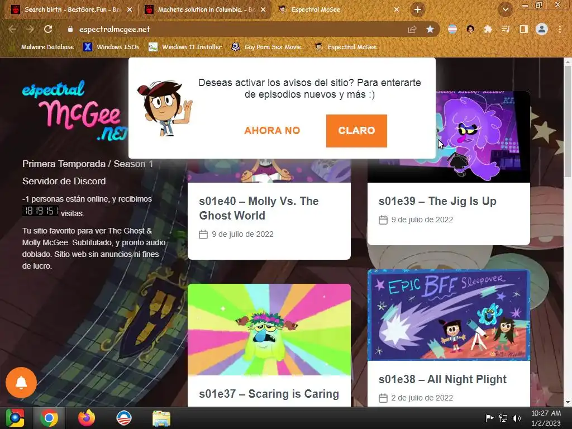Decline notifications with AHORA NO

pos(272,131)
